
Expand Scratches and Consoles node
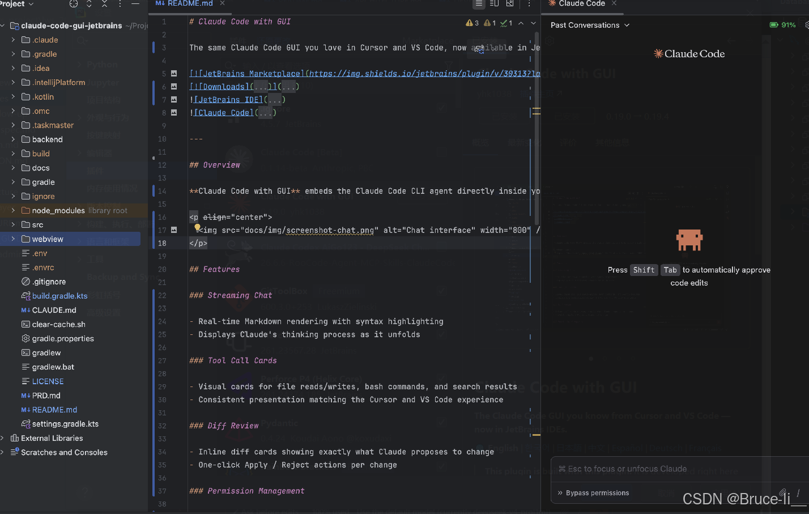click(3, 452)
